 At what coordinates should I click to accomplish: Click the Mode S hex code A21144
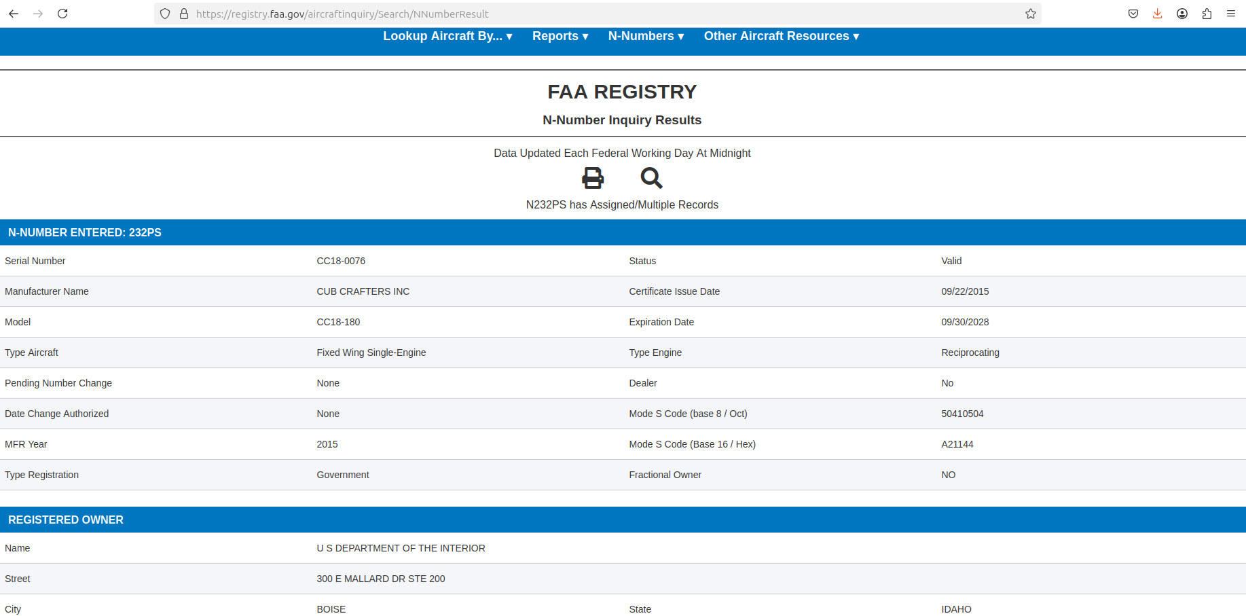[x=957, y=444]
